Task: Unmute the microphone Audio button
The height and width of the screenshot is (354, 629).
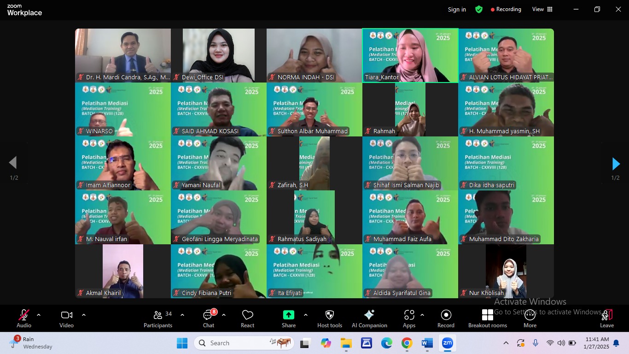Action: coord(24,318)
